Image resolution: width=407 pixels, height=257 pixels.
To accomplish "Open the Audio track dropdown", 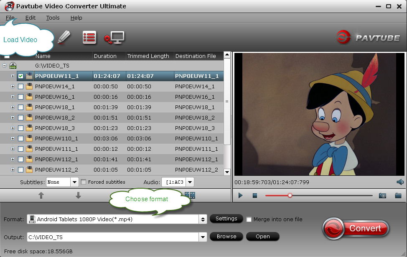I will tap(190, 182).
